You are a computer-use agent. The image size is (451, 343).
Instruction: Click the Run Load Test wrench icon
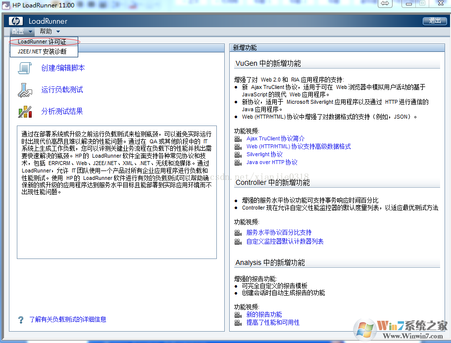click(x=24, y=90)
